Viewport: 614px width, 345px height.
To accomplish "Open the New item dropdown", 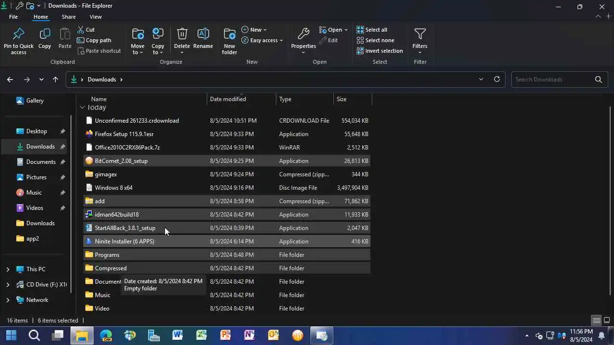I will pyautogui.click(x=254, y=30).
